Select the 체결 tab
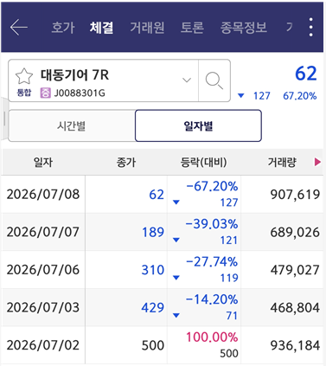 point(101,28)
